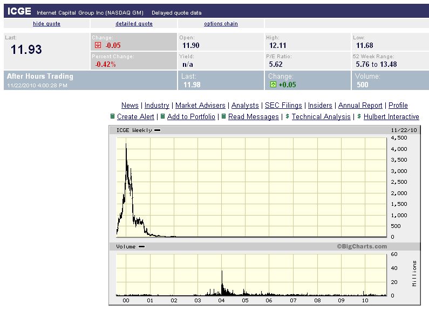429x312 pixels.
Task: Click the Volume chart label
Action: click(x=126, y=246)
